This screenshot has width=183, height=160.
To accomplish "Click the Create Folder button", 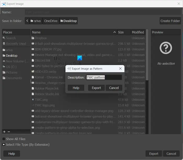I will pos(170,21).
